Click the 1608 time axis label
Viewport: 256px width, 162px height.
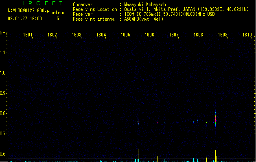[x=198, y=35]
